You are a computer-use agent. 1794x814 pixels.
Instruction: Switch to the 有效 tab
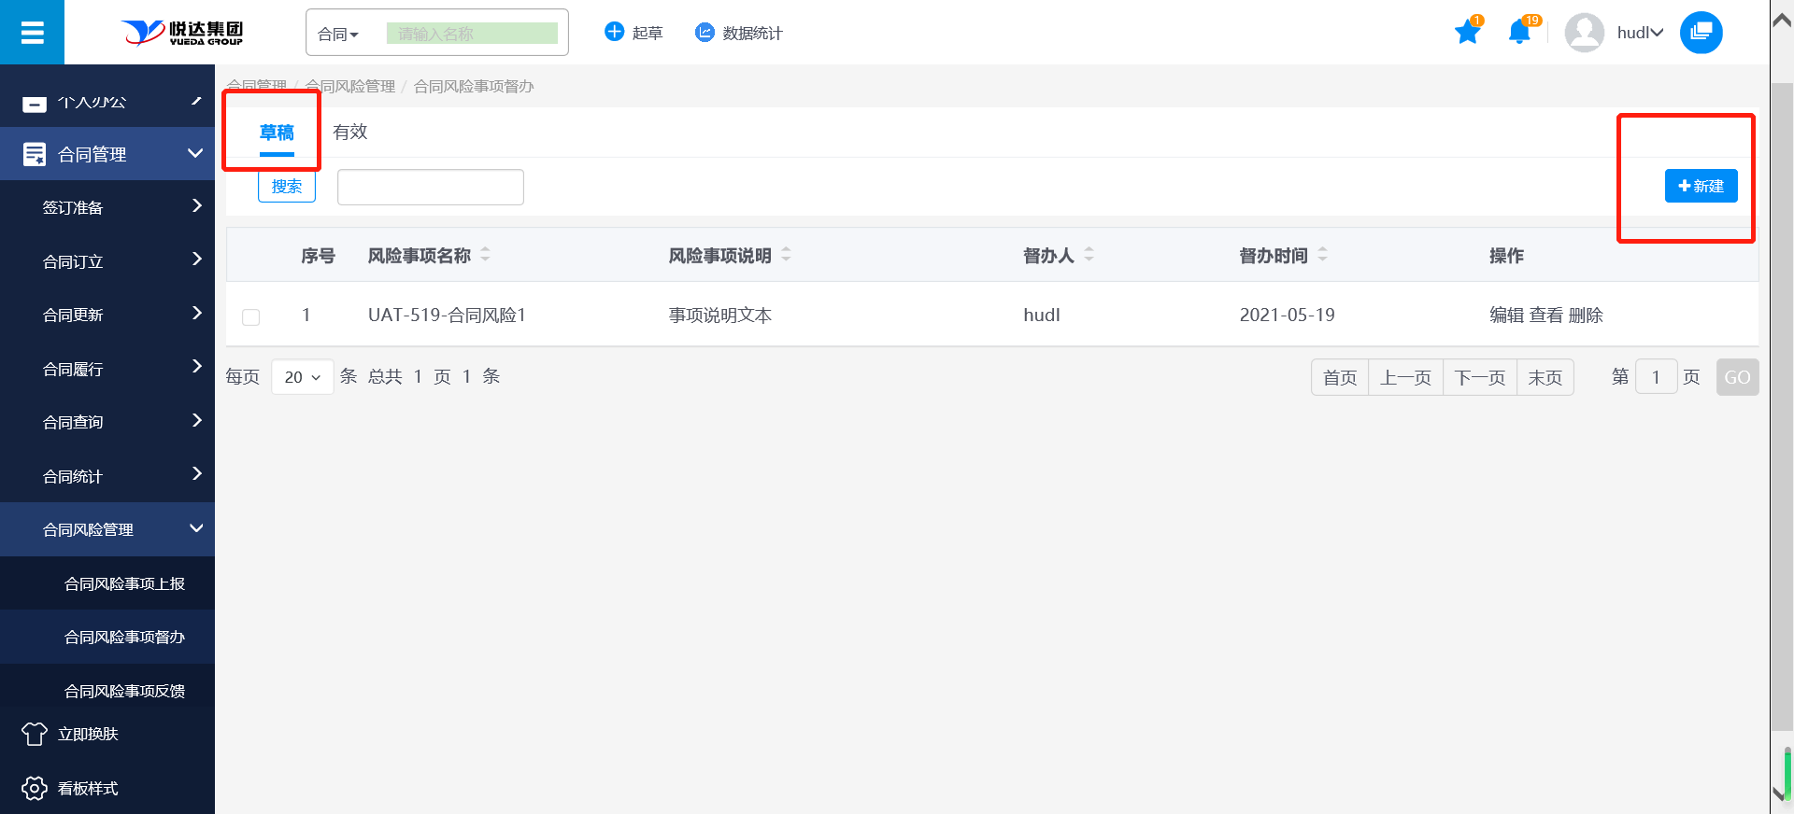350,133
